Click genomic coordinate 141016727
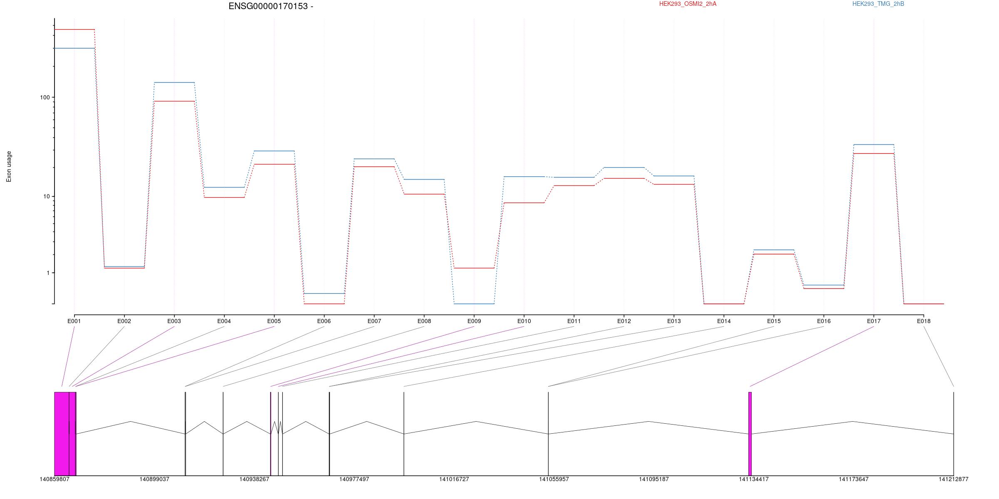 [x=454, y=479]
